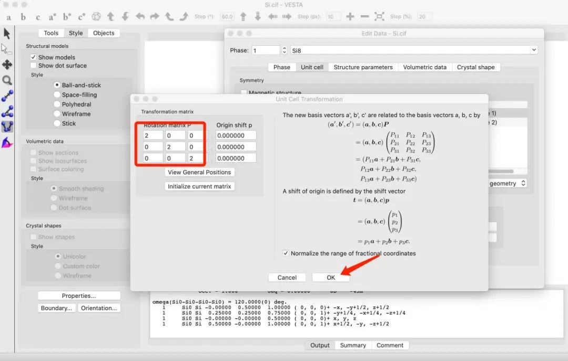
Task: View along the b* axis
Action: (67, 17)
